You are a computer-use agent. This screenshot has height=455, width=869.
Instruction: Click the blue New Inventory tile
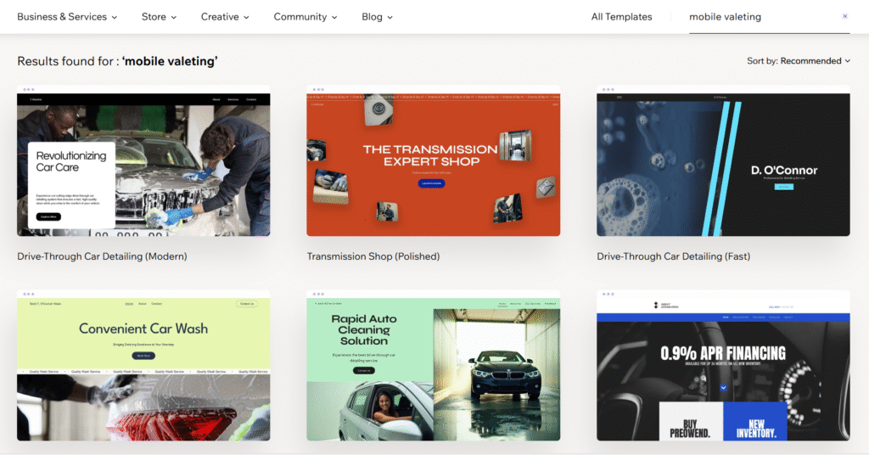pyautogui.click(x=755, y=422)
